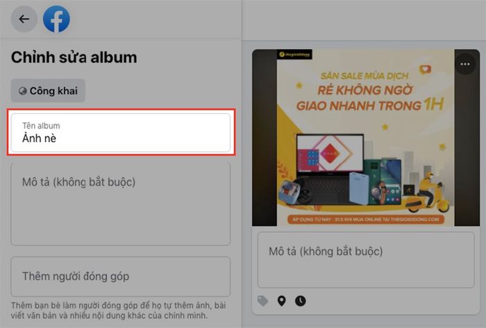This screenshot has height=328, width=486.
Task: Click the Thêm người đóng góp field
Action: click(121, 277)
